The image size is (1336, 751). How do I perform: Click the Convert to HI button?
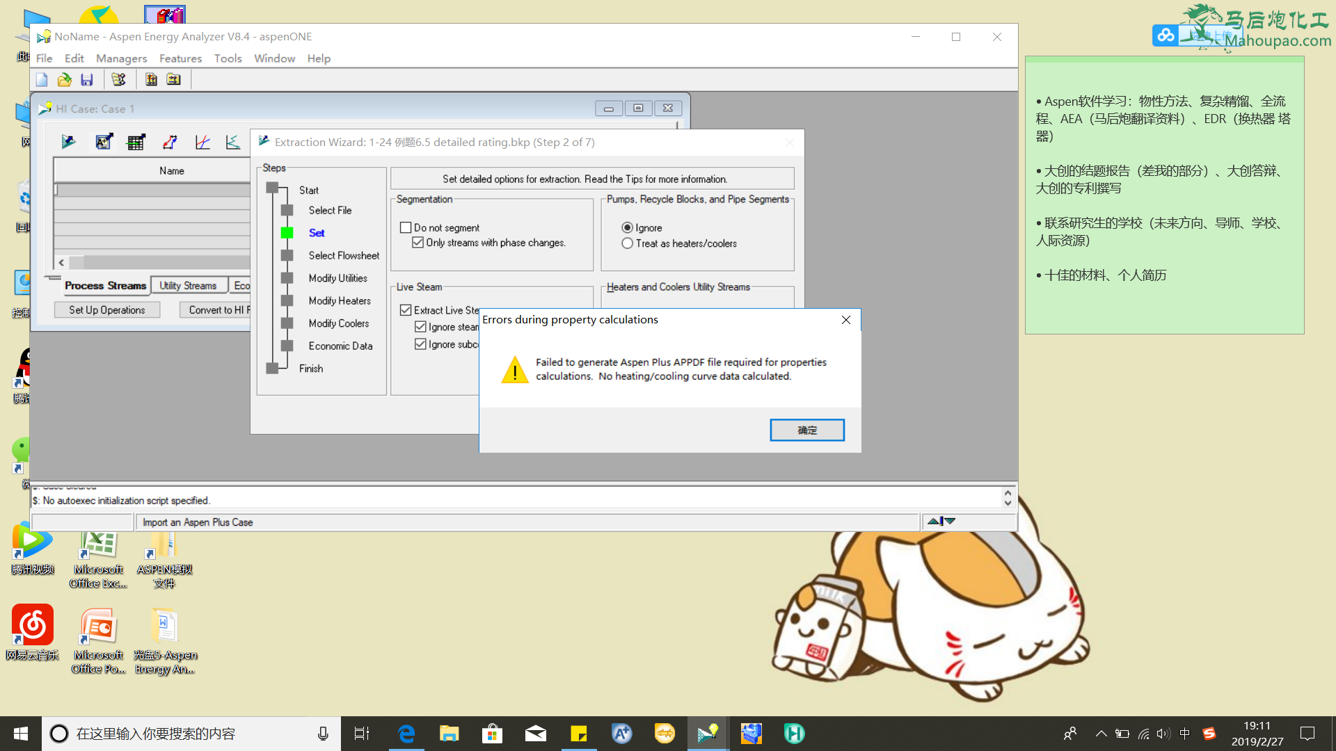tap(216, 310)
